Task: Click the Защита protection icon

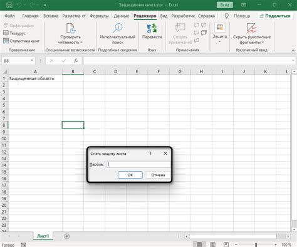Action: tap(220, 27)
